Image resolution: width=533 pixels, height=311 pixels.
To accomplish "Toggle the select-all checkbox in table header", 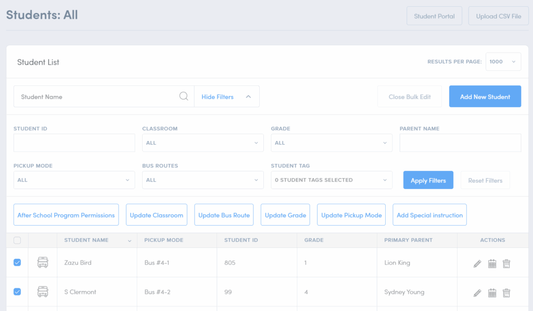I will pyautogui.click(x=17, y=240).
